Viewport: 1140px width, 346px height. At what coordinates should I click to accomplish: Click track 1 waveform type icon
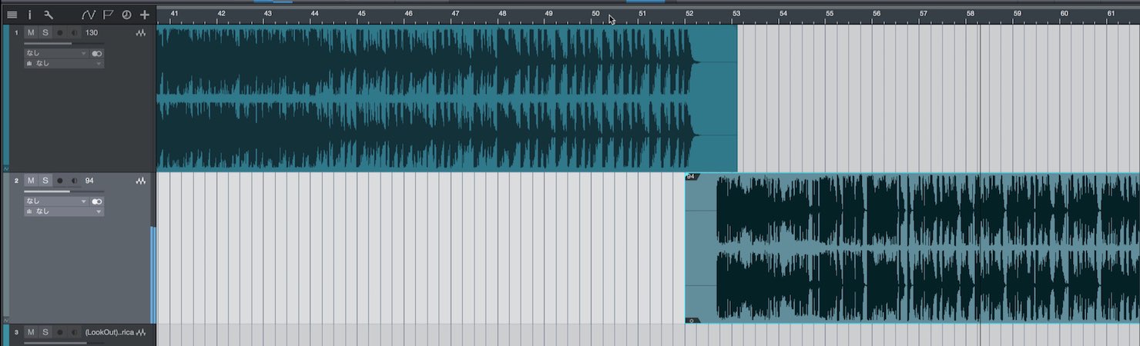coord(141,33)
